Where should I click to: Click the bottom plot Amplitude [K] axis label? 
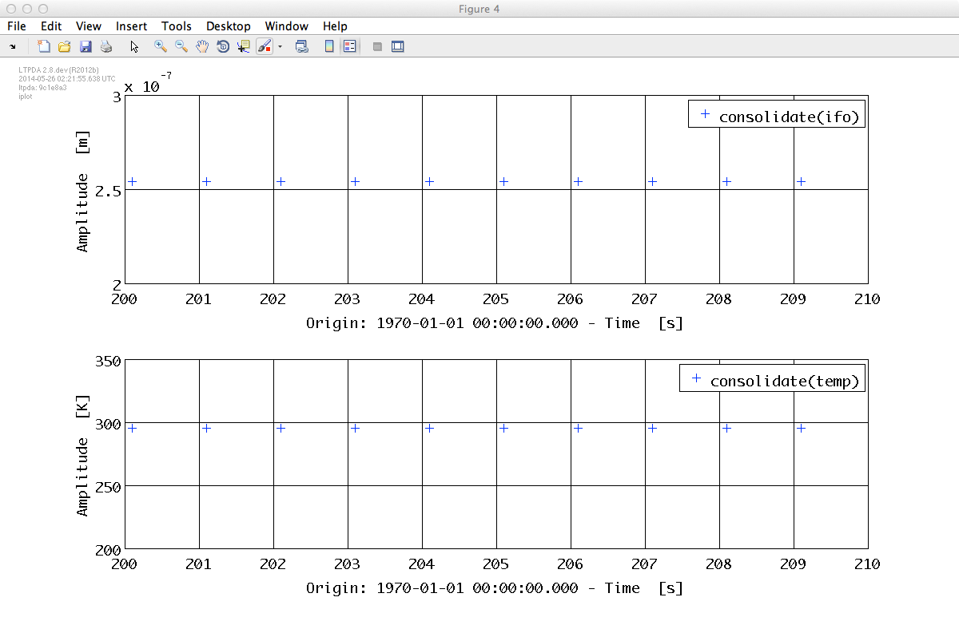click(x=83, y=454)
